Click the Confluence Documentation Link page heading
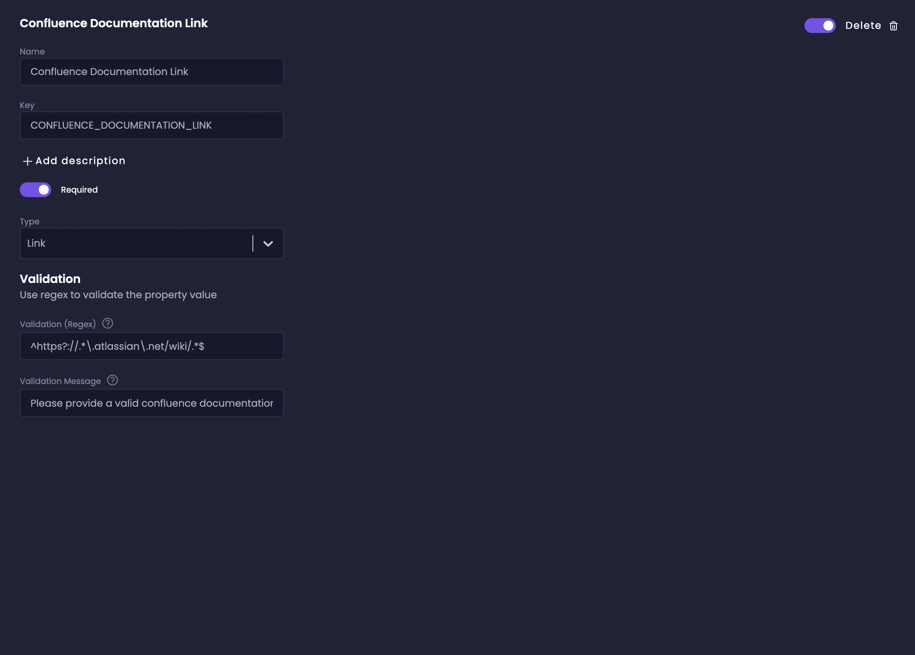Image resolution: width=915 pixels, height=655 pixels. 113,23
